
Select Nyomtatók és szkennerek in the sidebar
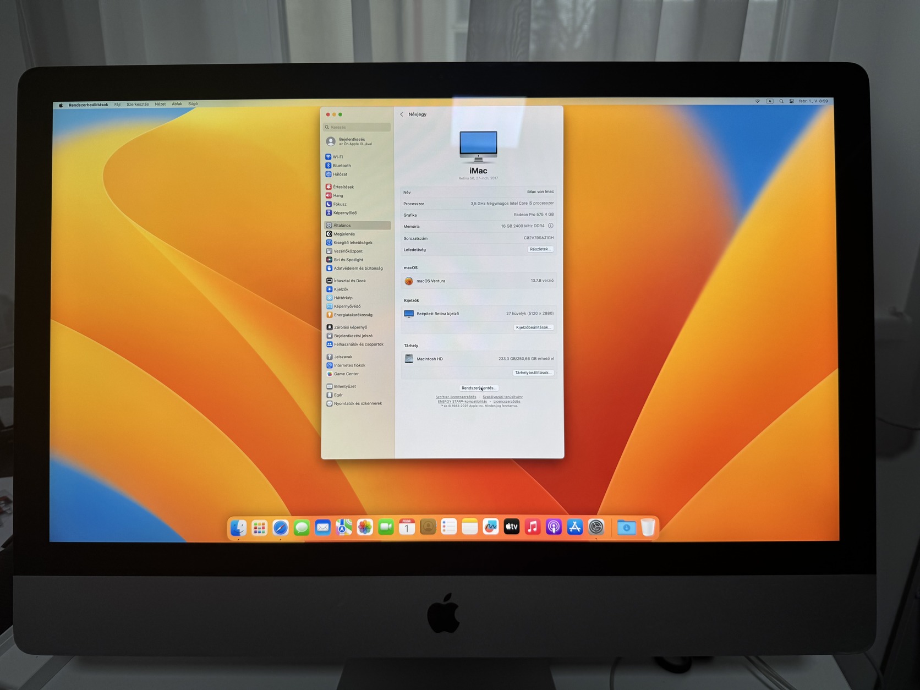coord(357,403)
